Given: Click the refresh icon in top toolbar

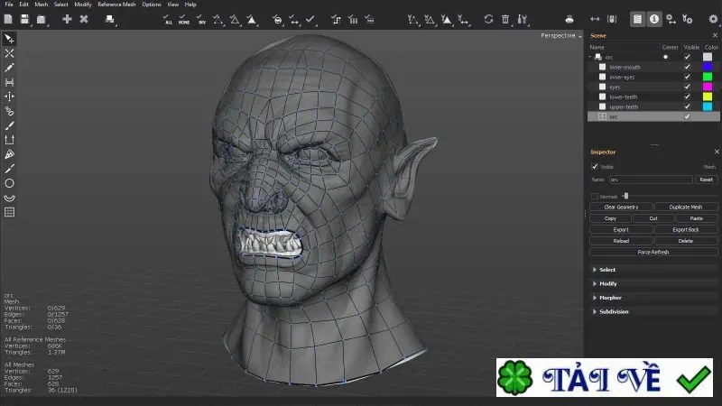Looking at the screenshot, I should tap(488, 19).
